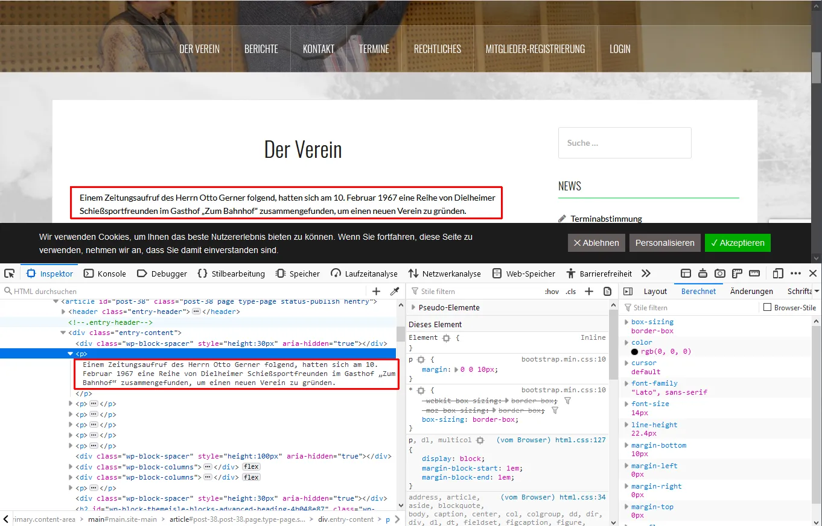This screenshot has height=526, width=822.
Task: Open responsive design mode
Action: pyautogui.click(x=779, y=274)
